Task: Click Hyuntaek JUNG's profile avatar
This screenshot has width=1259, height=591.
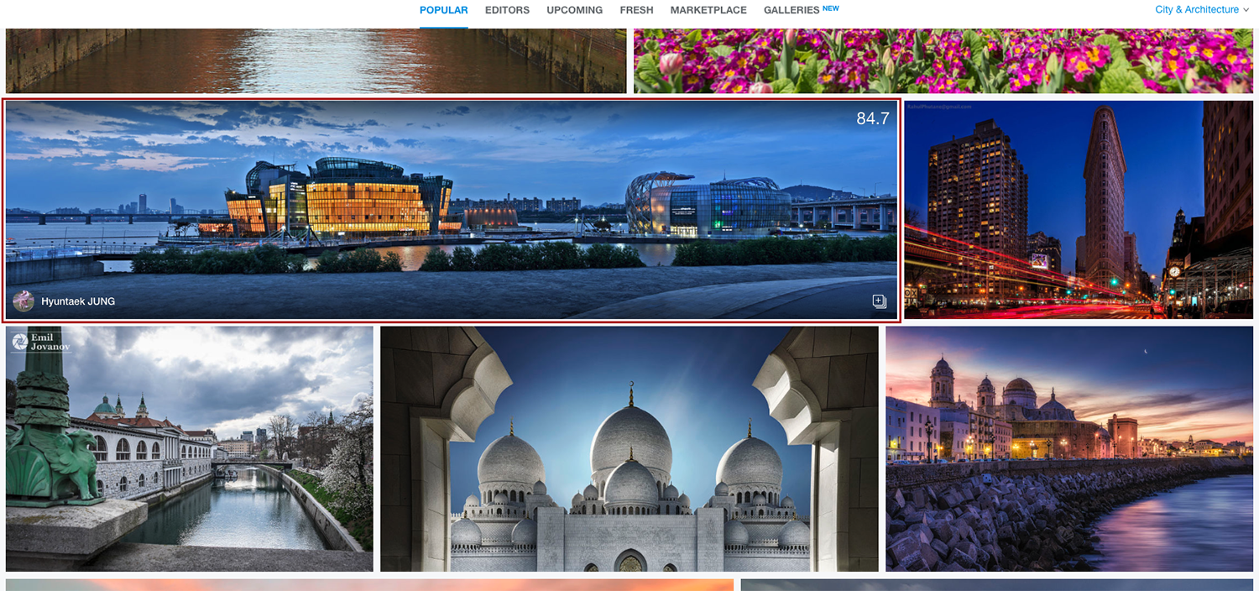Action: tap(24, 301)
